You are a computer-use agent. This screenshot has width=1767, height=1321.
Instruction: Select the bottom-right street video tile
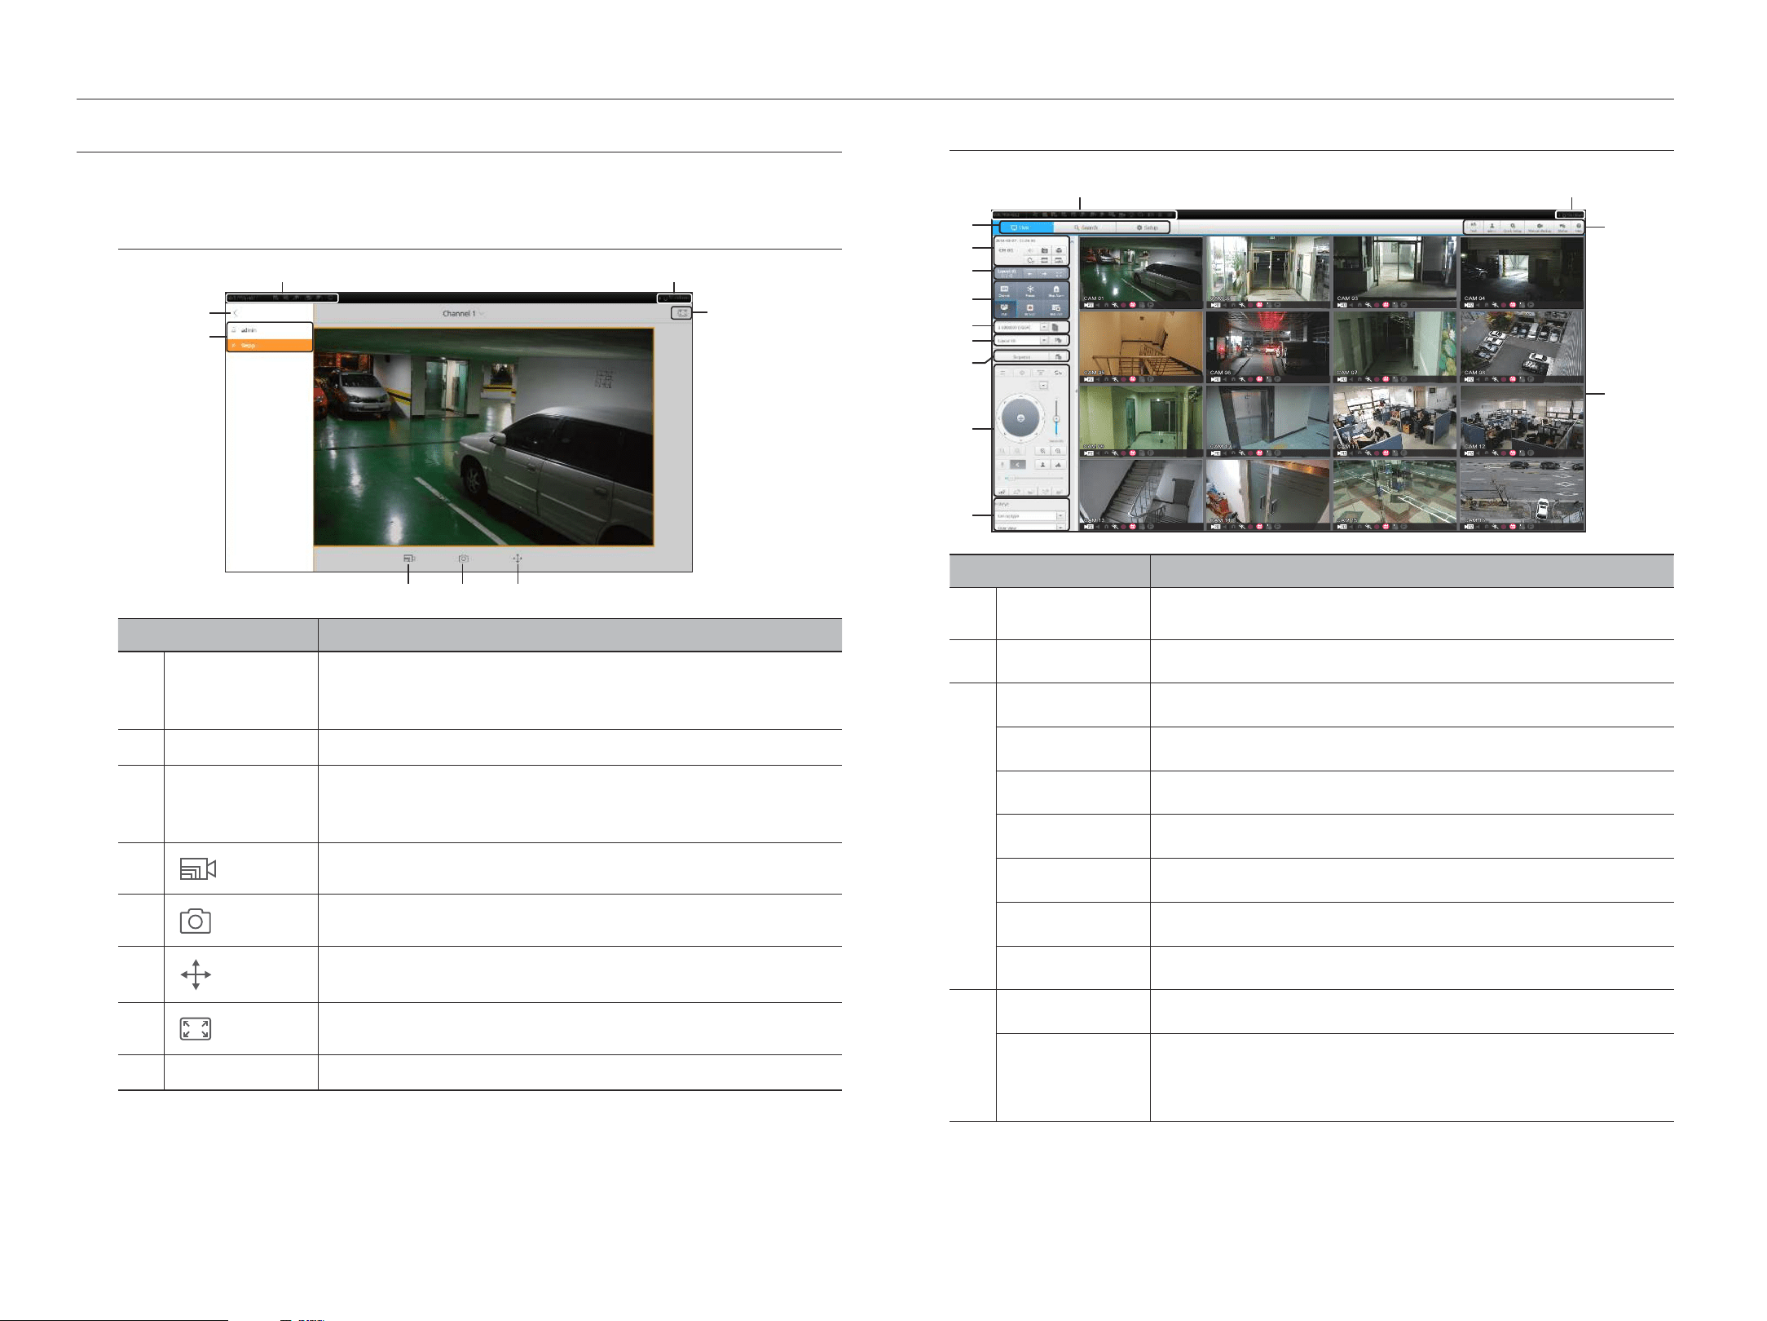pyautogui.click(x=1522, y=495)
